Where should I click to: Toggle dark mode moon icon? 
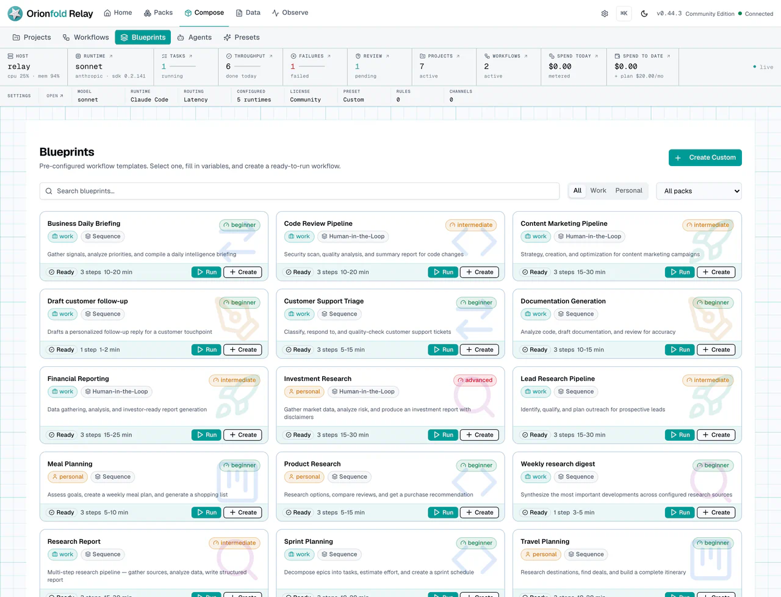click(644, 13)
